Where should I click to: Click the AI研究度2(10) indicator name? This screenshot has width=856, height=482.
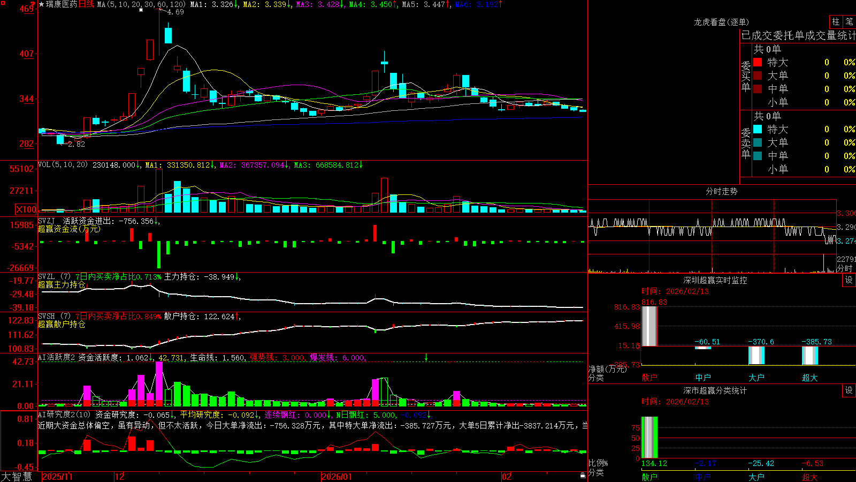pos(64,415)
